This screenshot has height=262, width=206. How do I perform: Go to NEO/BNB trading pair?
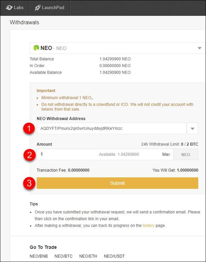[x=39, y=256]
